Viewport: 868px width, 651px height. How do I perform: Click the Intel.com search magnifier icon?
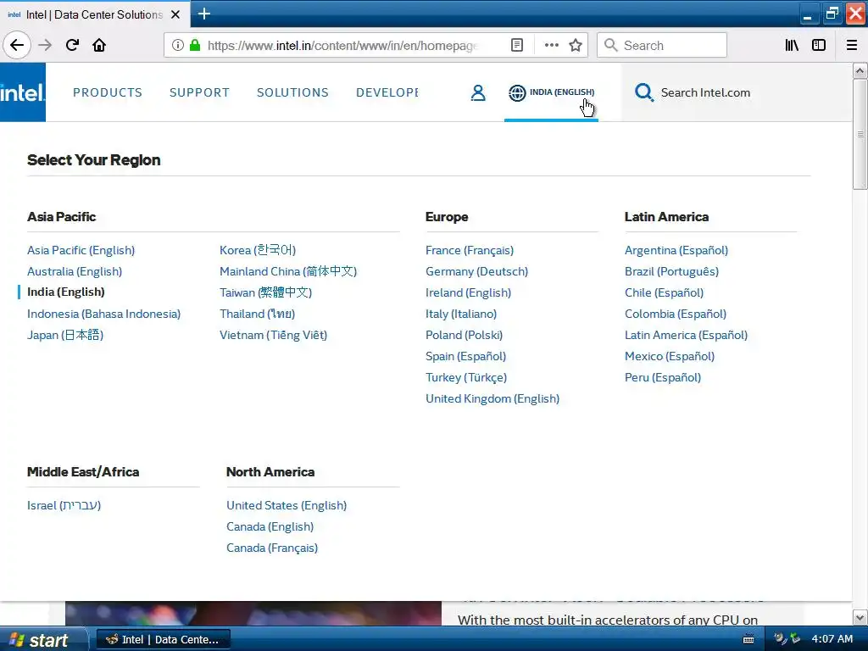click(x=644, y=92)
